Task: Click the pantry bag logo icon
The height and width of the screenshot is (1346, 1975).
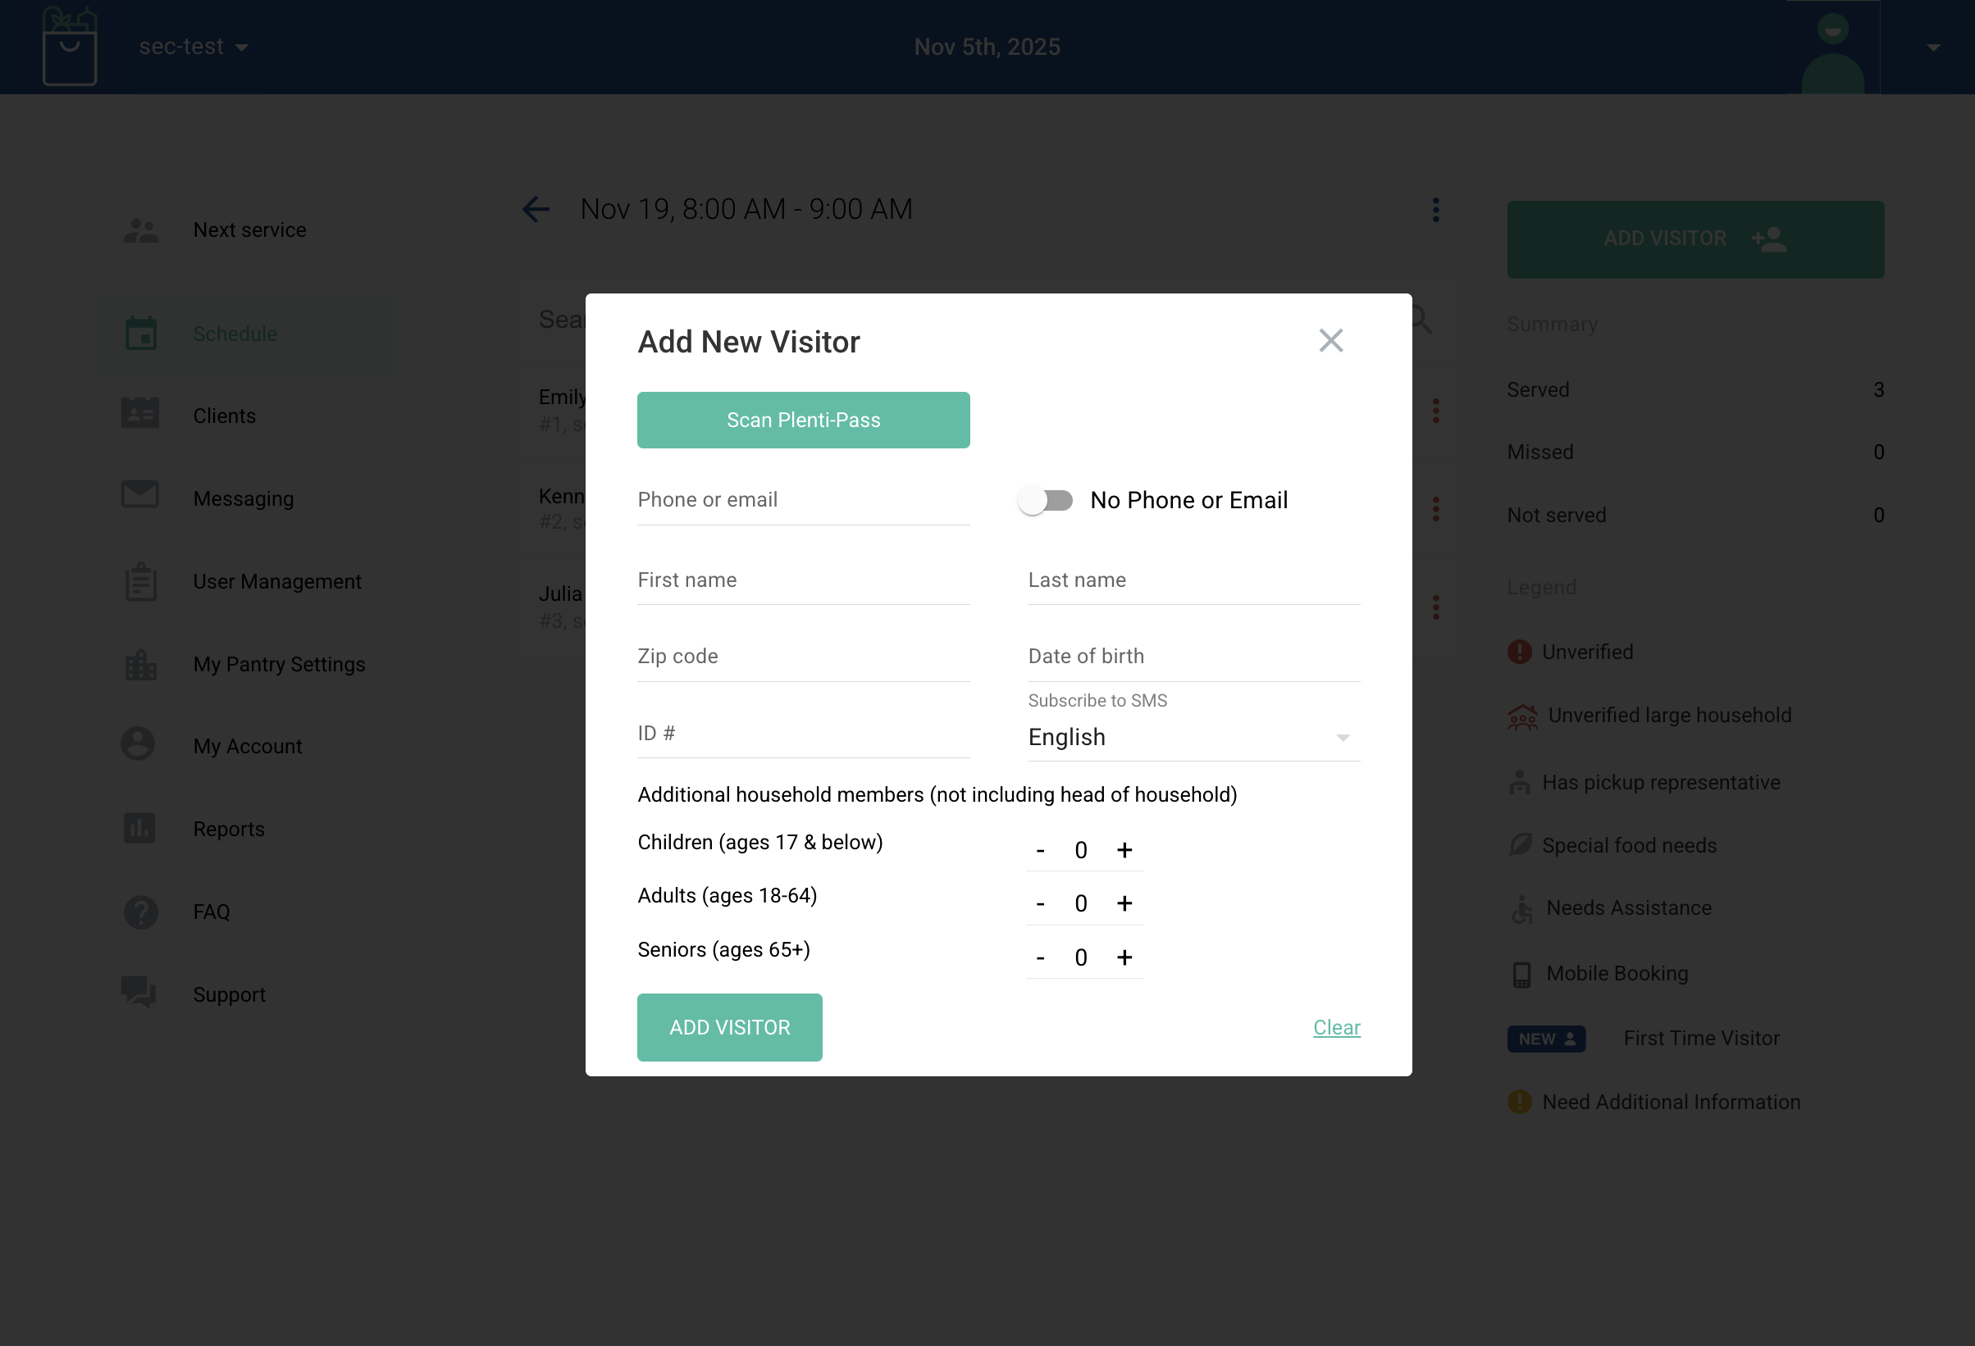Action: (70, 46)
